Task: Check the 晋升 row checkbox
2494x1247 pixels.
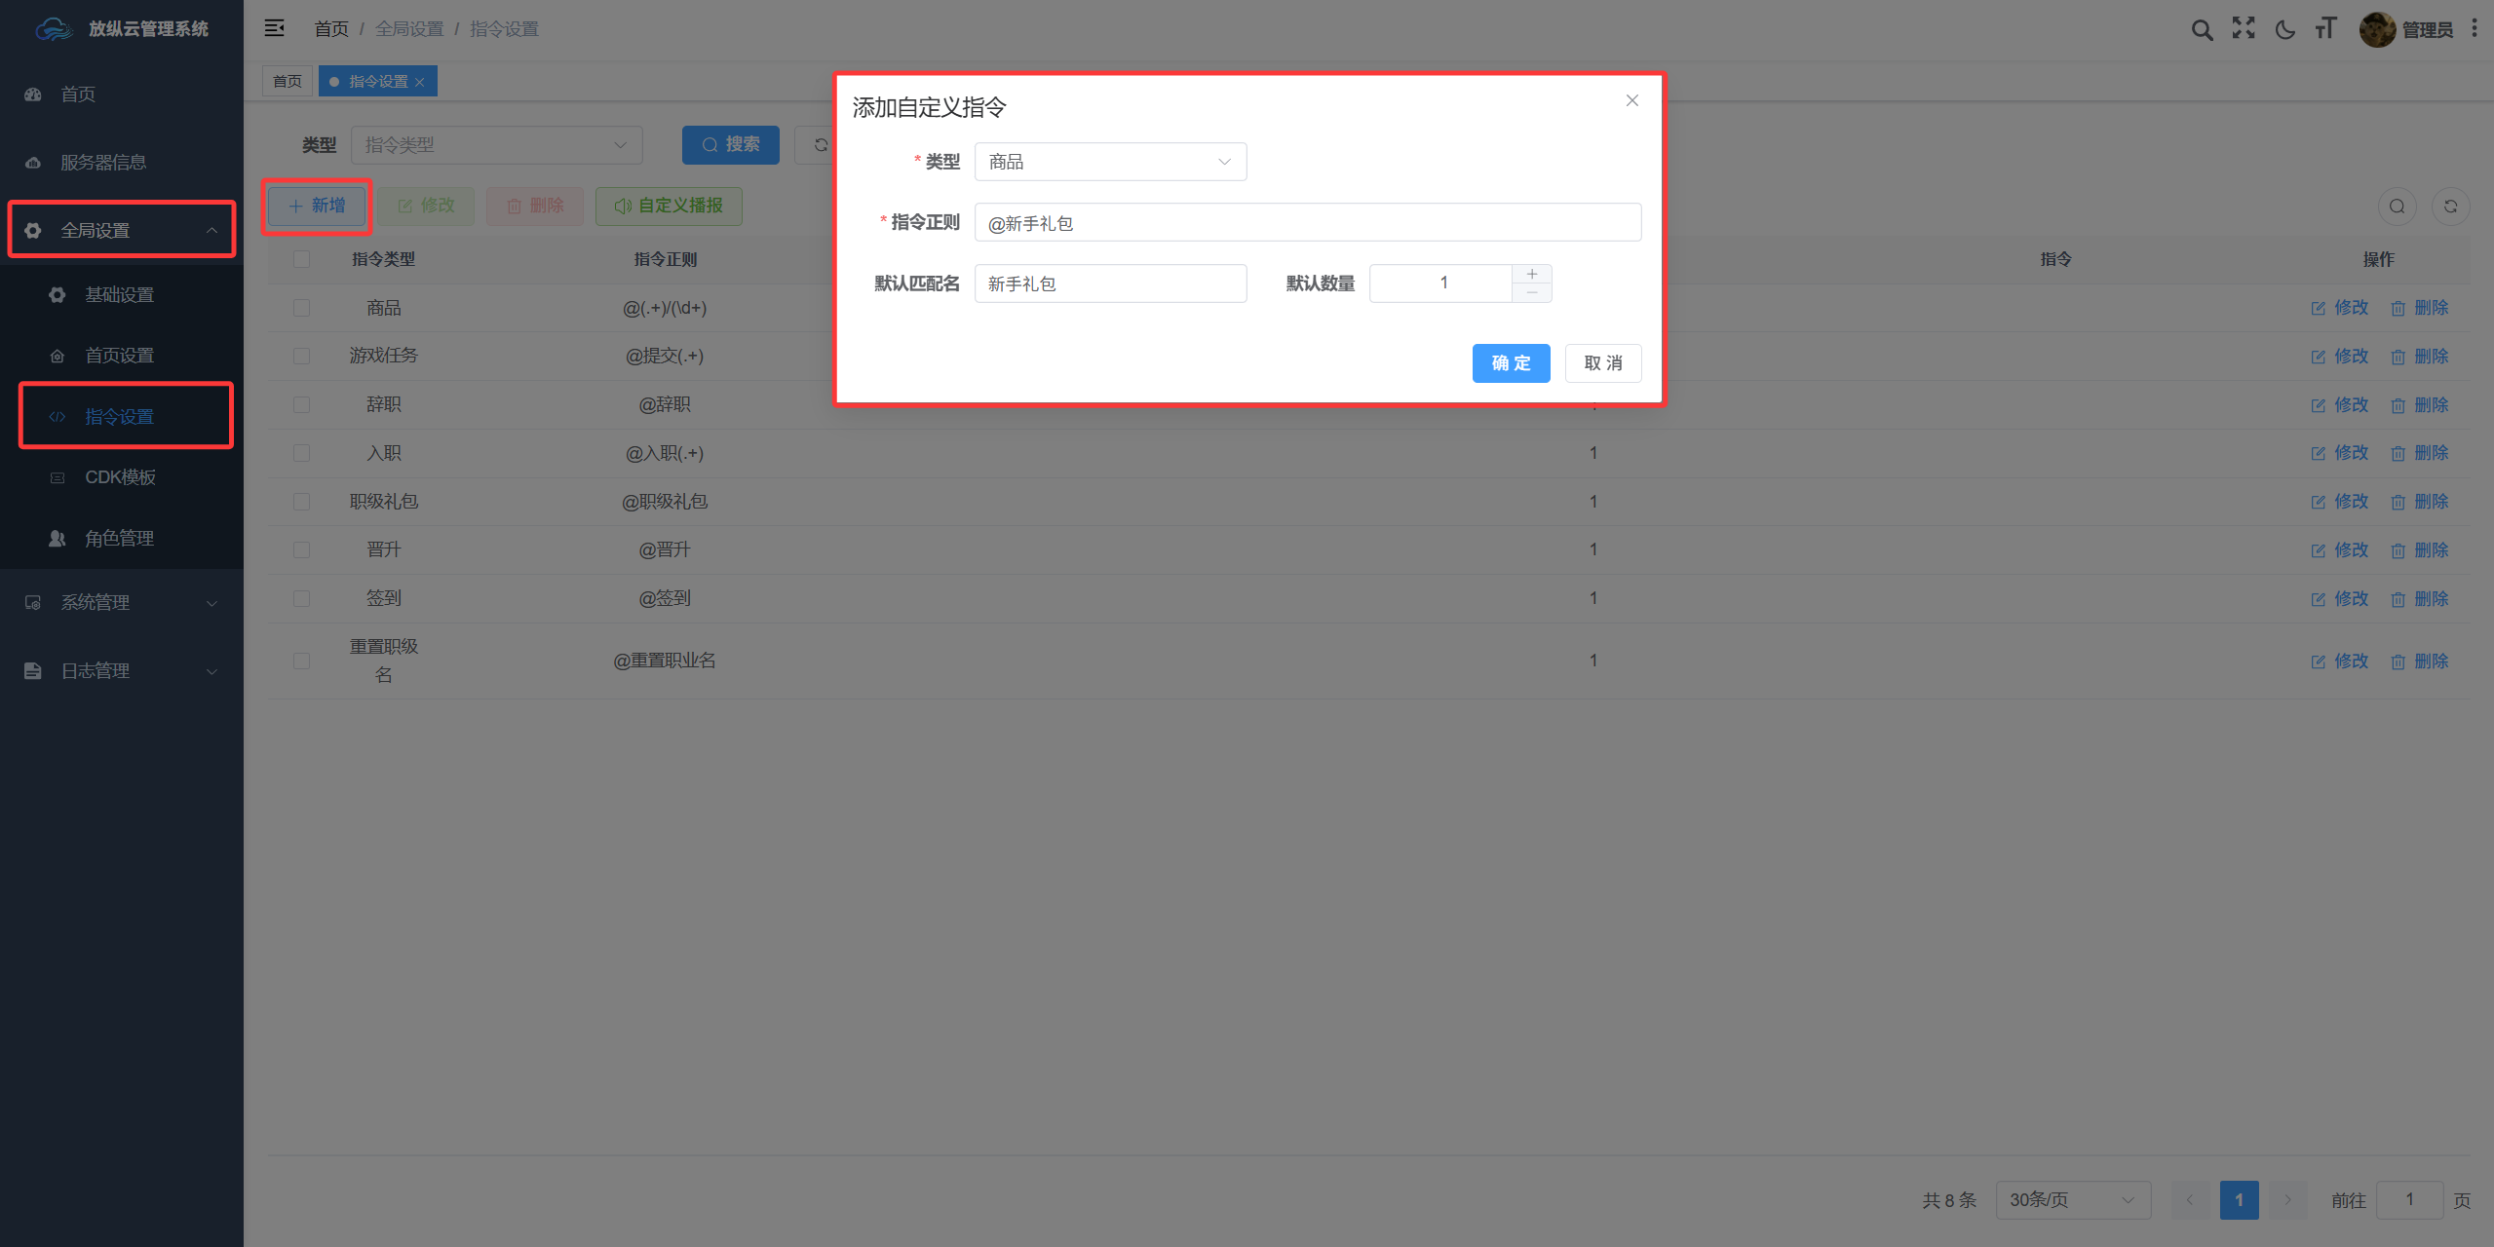Action: click(302, 550)
